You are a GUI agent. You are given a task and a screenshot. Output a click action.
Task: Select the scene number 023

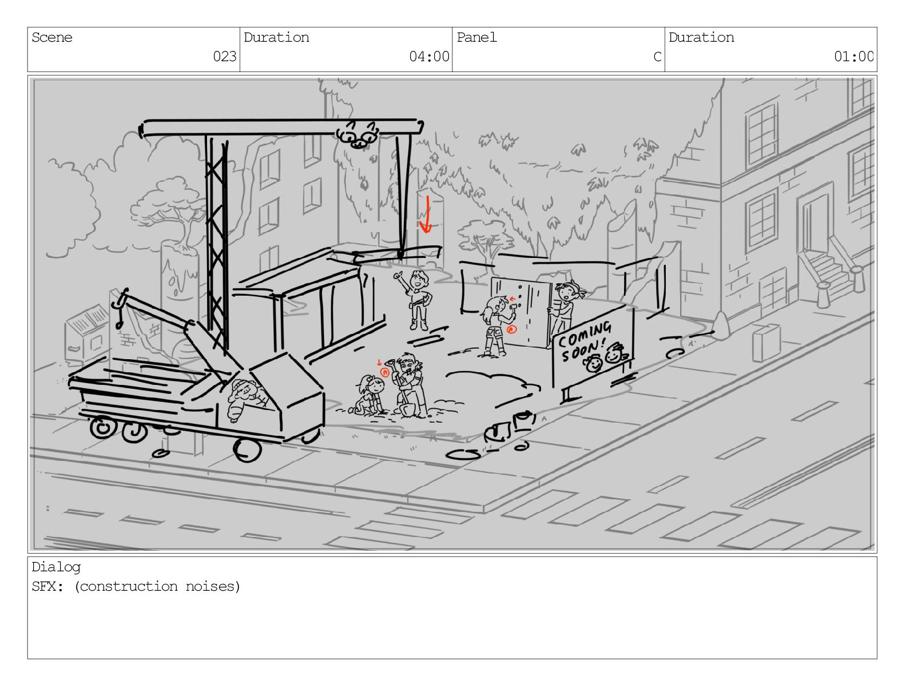225,57
